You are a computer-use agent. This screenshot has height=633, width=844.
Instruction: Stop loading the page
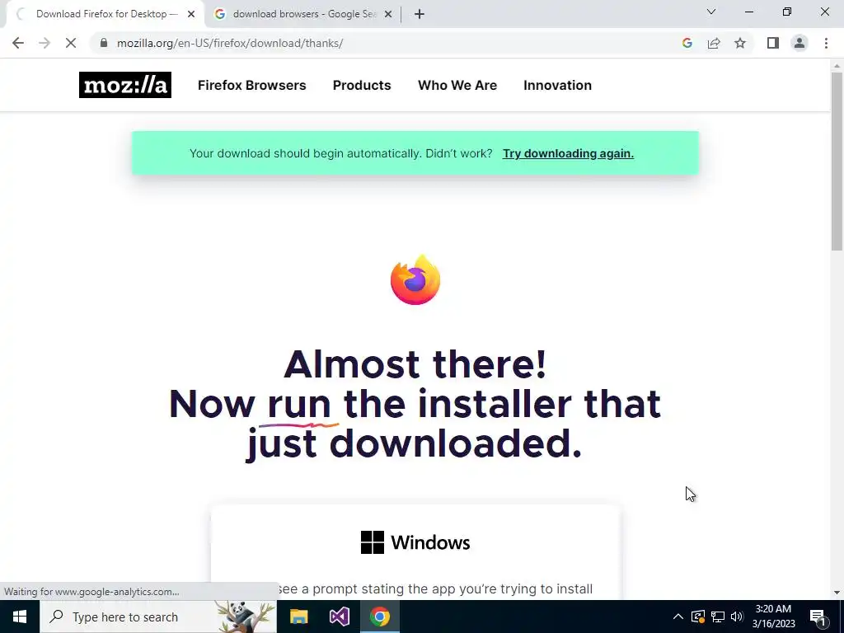pos(71,43)
